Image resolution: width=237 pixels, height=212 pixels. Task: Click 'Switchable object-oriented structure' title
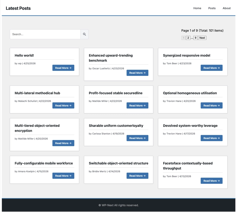[x=118, y=163]
